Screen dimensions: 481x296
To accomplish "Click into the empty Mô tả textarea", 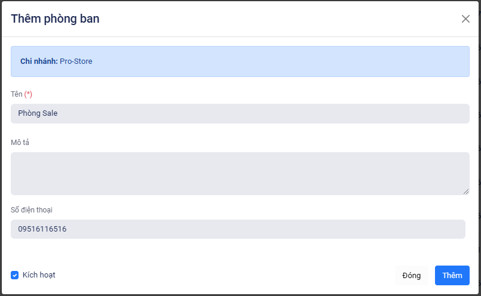I will pyautogui.click(x=239, y=173).
